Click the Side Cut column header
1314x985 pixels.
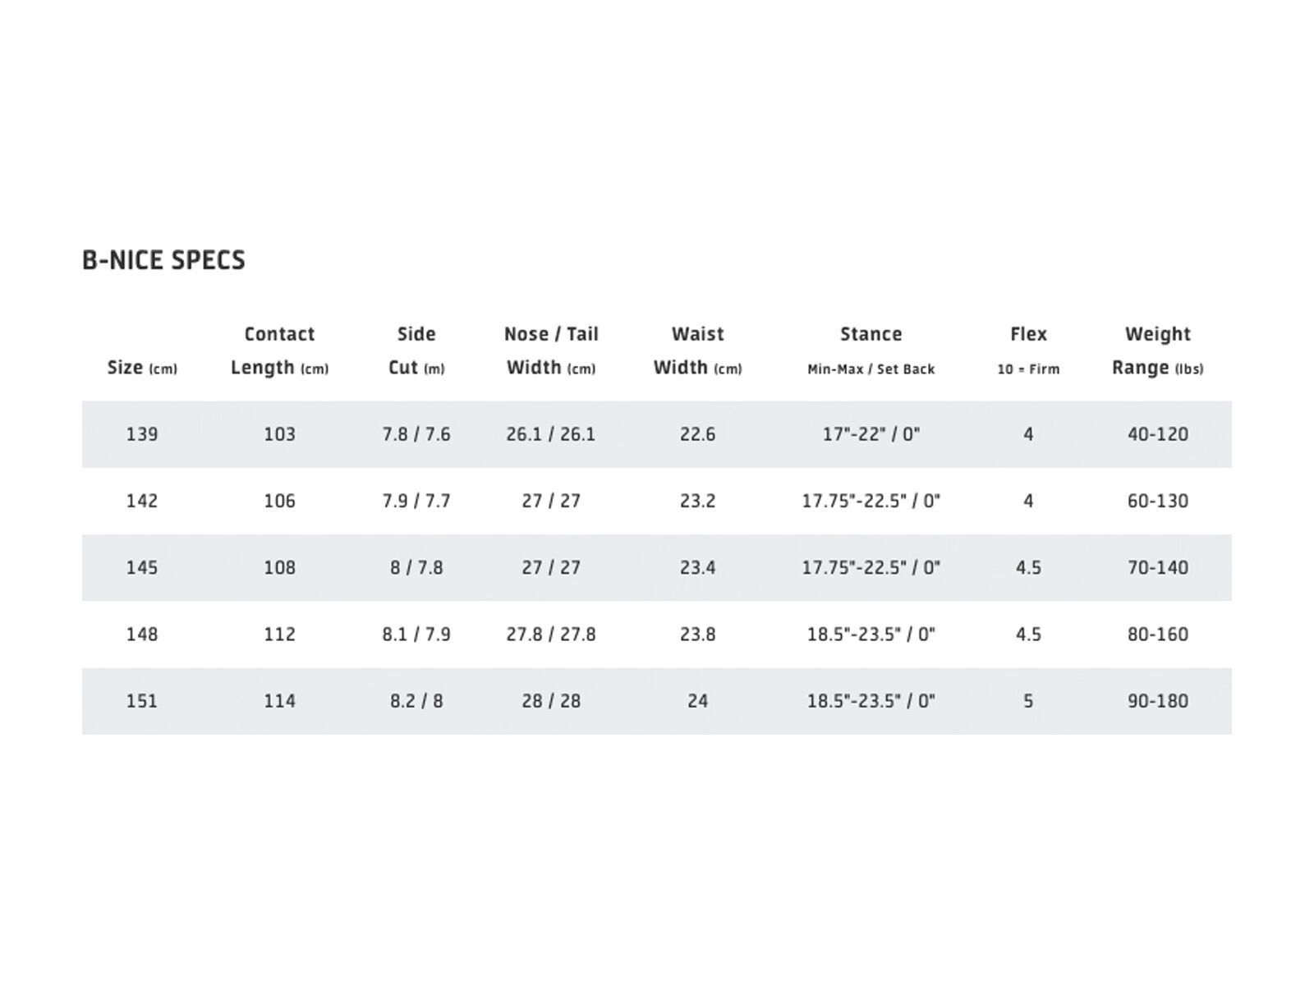click(x=416, y=350)
